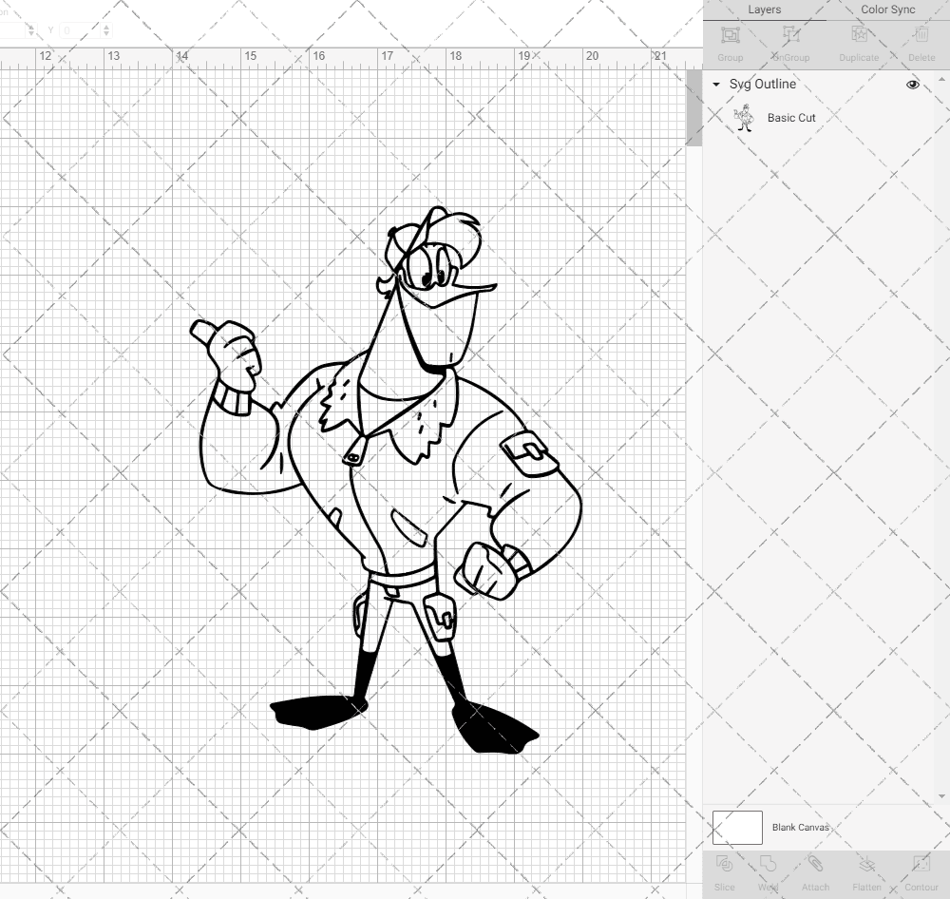Hide the Svg Outline layer with eye icon

tap(912, 85)
